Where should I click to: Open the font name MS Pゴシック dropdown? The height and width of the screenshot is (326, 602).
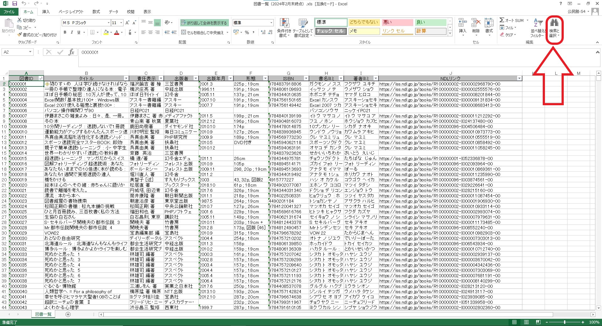click(108, 23)
